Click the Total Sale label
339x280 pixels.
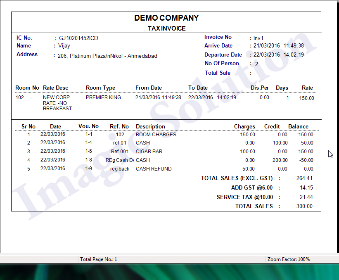pos(218,73)
